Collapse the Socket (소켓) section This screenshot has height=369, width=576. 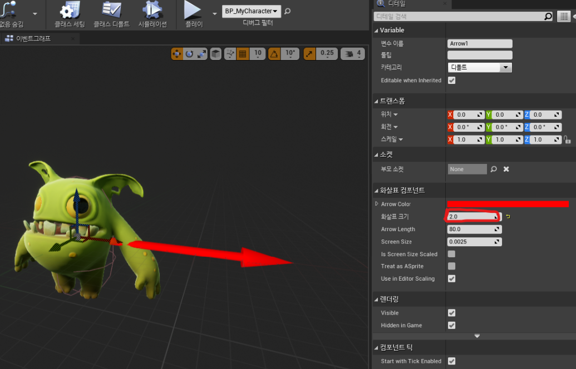pos(376,155)
